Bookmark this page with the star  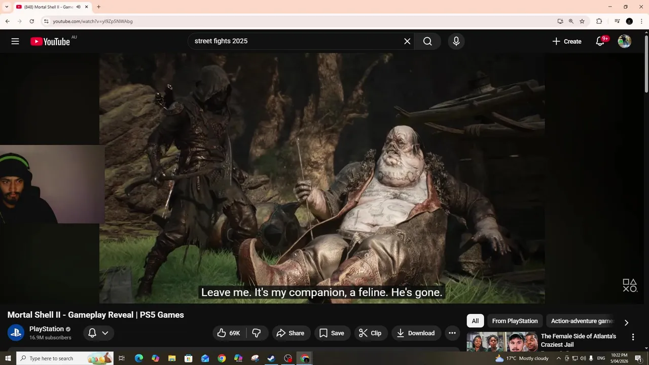(582, 21)
